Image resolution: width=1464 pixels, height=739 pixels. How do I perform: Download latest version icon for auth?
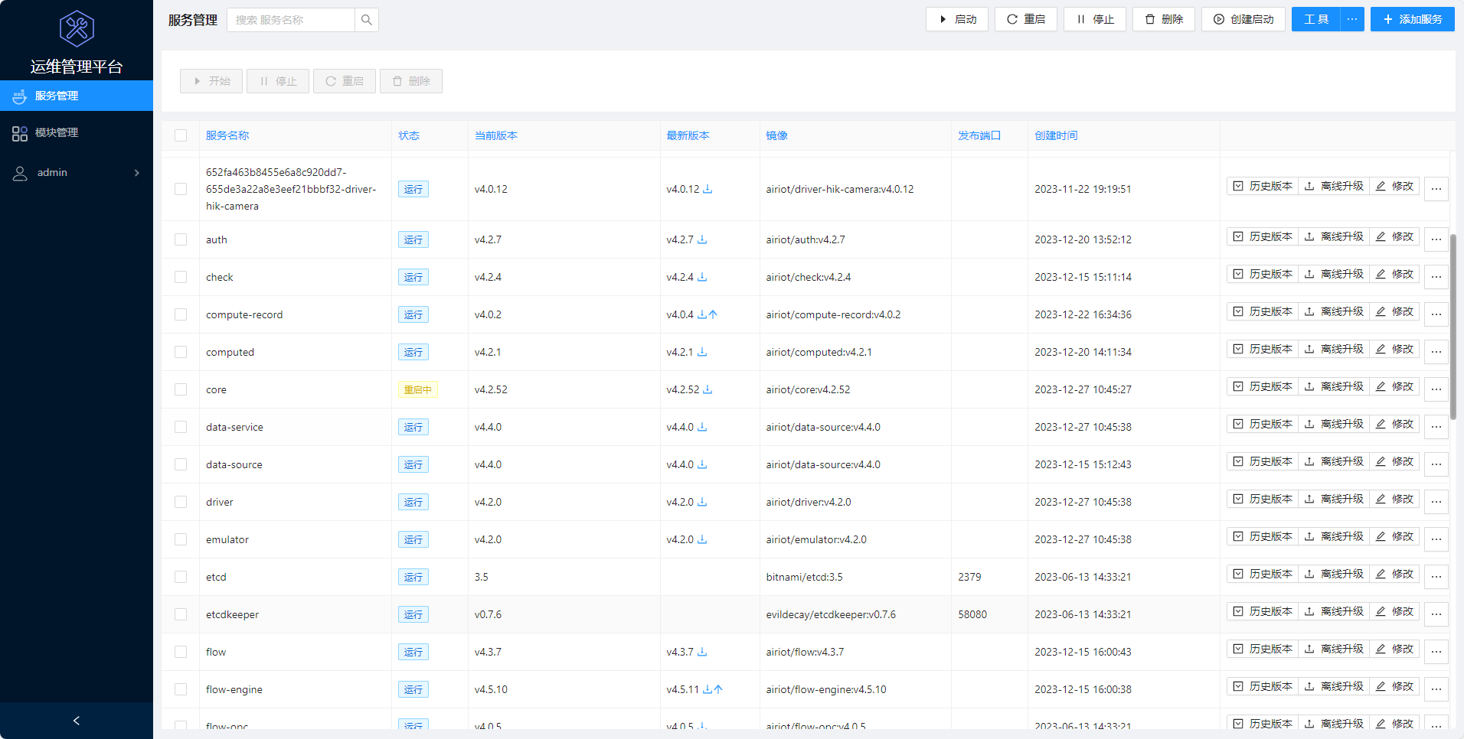click(702, 239)
